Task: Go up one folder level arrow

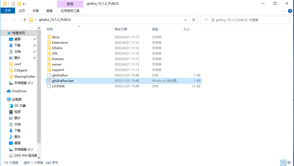Action: [x=24, y=20]
